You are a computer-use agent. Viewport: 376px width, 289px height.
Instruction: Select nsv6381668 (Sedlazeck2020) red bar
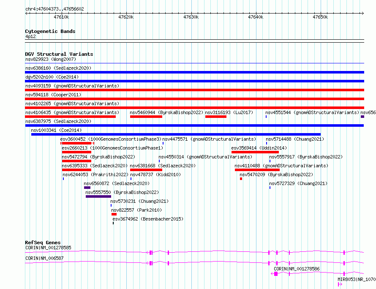point(146,170)
